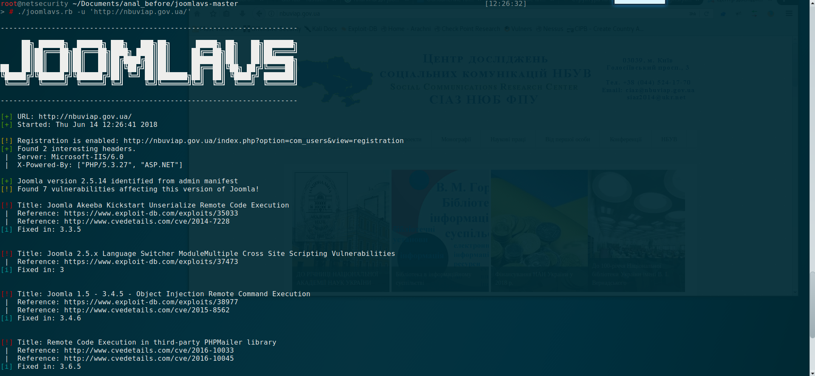The height and width of the screenshot is (376, 815).
Task: Click the cvedetails.com/cve/2015-8562 reference
Action: tap(147, 310)
